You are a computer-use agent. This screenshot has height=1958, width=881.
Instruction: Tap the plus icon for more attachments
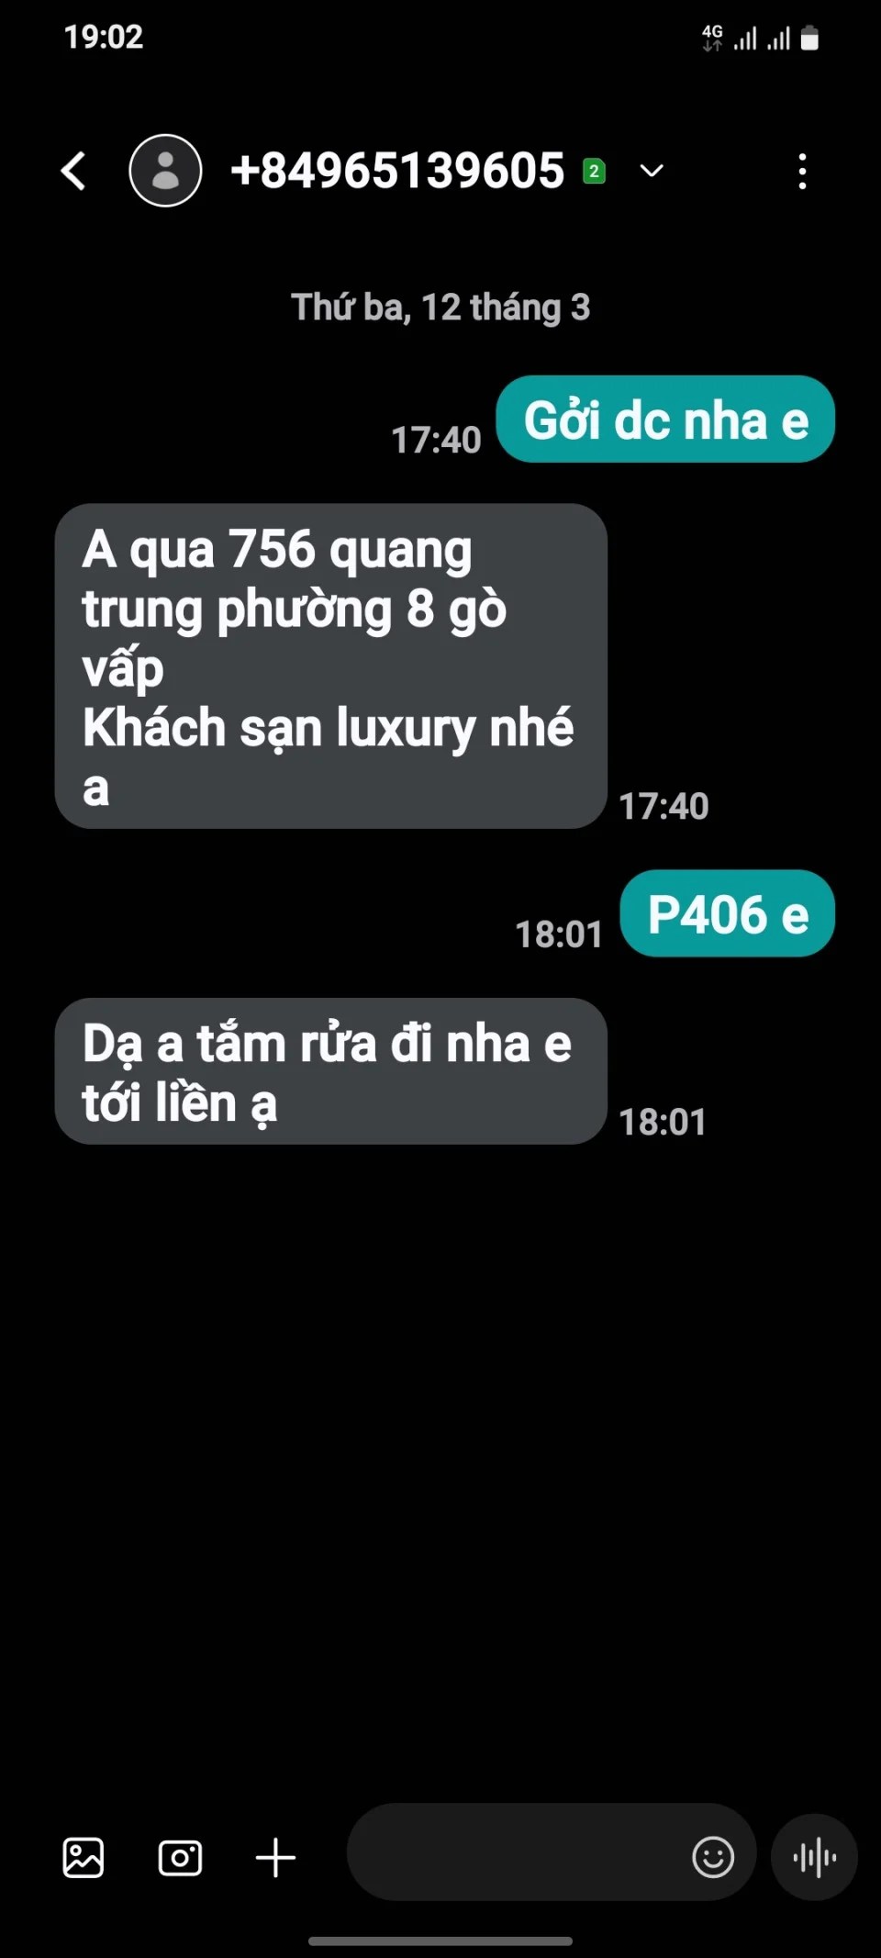[275, 1858]
